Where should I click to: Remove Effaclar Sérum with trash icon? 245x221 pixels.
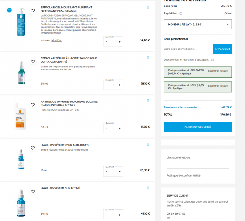[x=148, y=58]
